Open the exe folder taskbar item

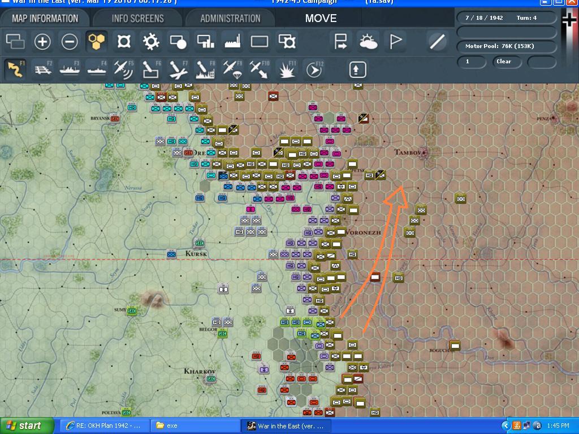[195, 426]
